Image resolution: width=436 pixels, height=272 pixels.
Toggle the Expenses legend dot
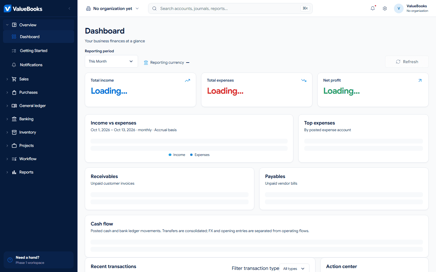(x=191, y=155)
